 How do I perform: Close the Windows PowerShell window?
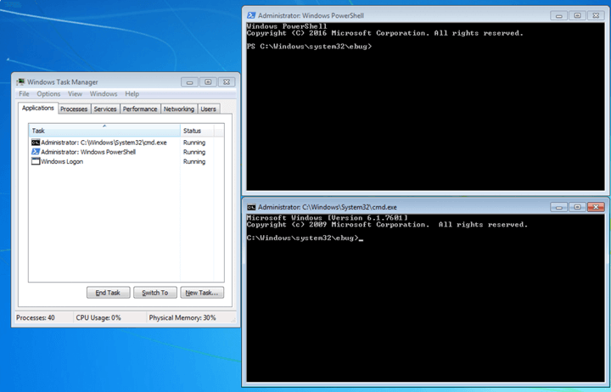(x=596, y=15)
